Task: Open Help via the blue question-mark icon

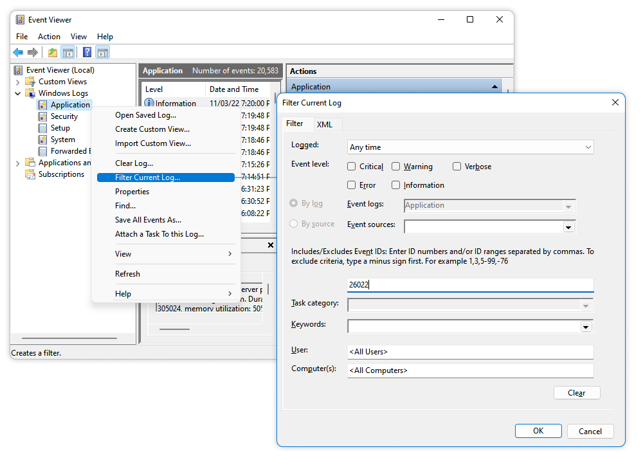Action: [87, 52]
